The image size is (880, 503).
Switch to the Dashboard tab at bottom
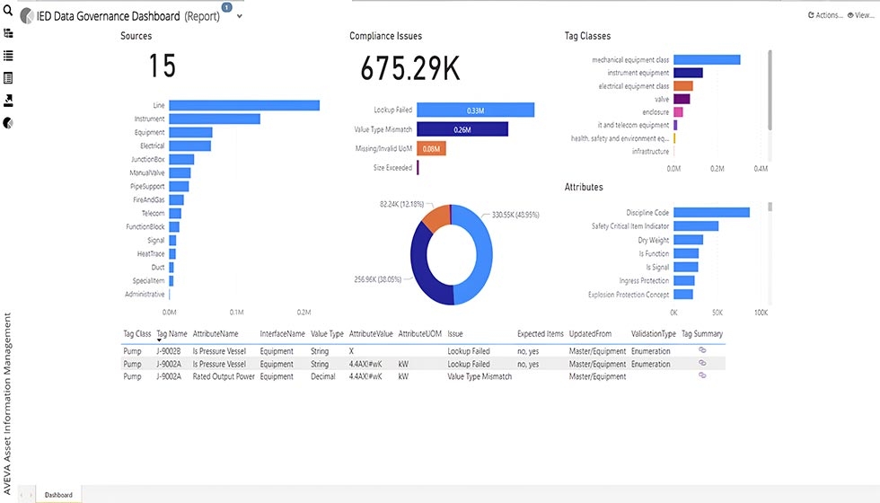(x=58, y=495)
